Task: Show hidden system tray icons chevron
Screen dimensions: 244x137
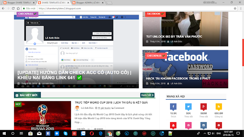Action: [205, 134]
